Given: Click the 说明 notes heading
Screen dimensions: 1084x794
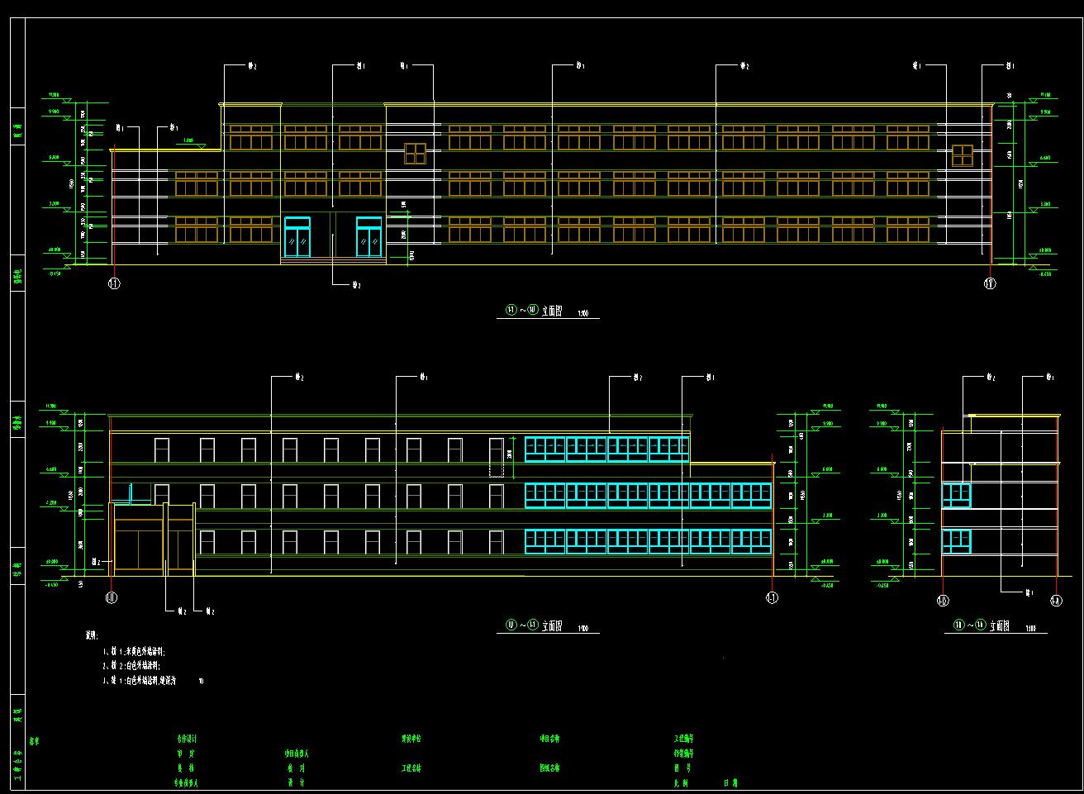Looking at the screenshot, I should point(91,635).
